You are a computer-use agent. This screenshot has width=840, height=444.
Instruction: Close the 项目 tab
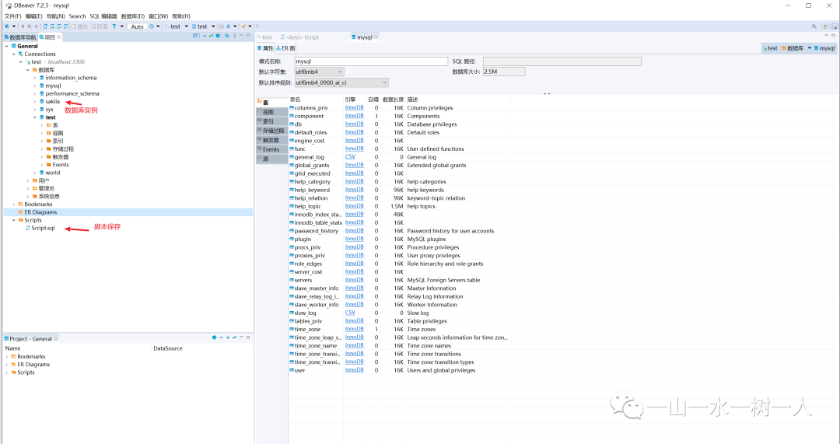[x=59, y=37]
